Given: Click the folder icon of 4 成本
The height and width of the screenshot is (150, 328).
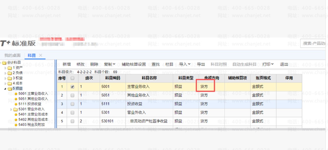Looking at the screenshot, I should coord(10,83).
